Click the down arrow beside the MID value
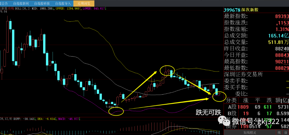The width and height of the screenshot is (289, 135). (53, 9)
